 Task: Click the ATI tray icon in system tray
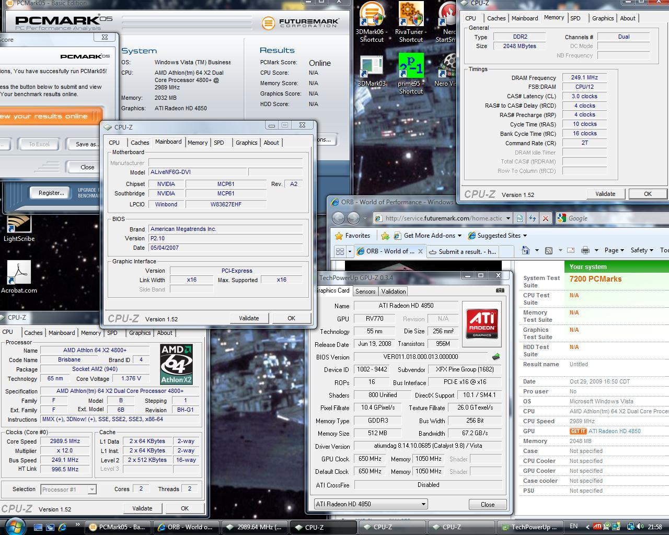(597, 527)
